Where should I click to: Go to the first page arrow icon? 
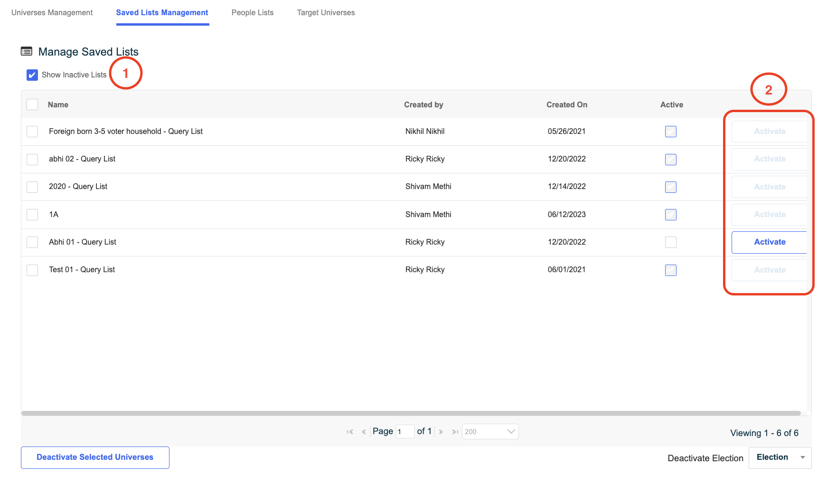(350, 432)
